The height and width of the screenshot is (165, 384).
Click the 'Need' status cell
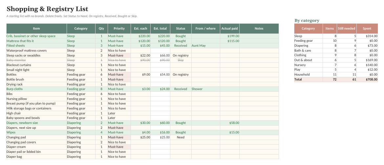click(181, 137)
